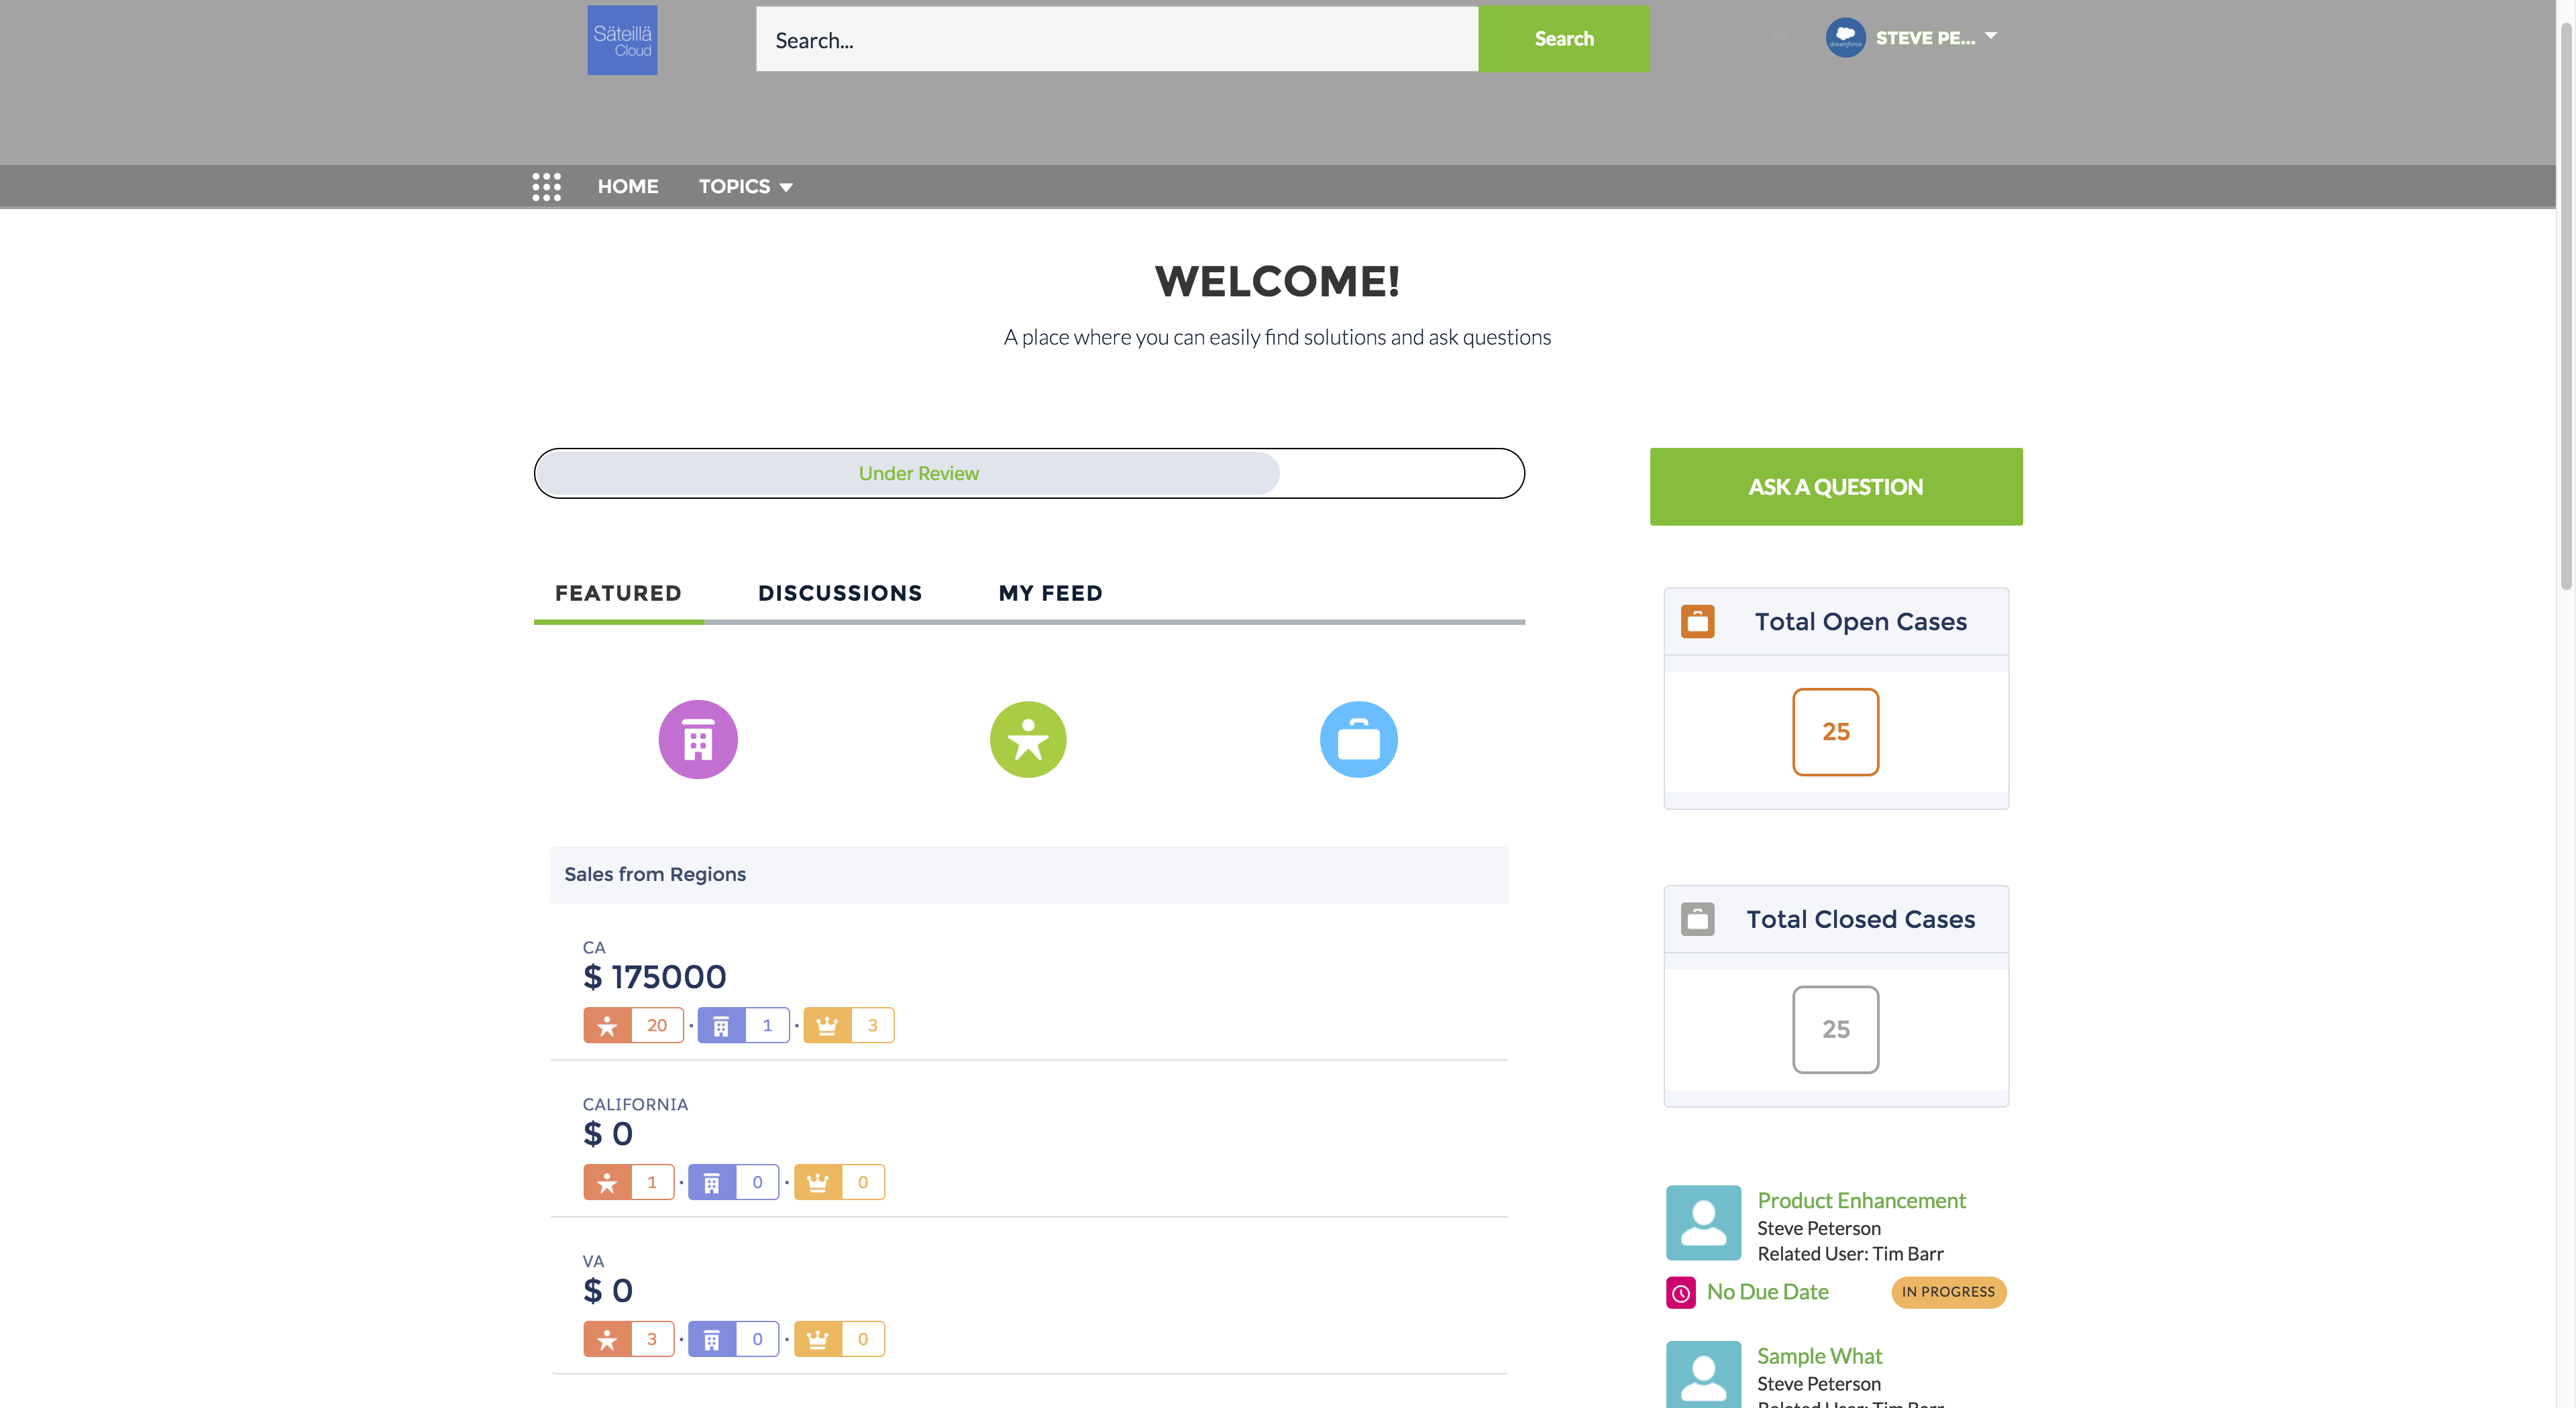Click the Ask a Question button

point(1836,487)
